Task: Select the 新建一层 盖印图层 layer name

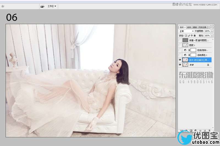Action: click(x=199, y=40)
